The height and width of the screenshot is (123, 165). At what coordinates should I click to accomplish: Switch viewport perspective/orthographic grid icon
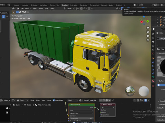148,40
